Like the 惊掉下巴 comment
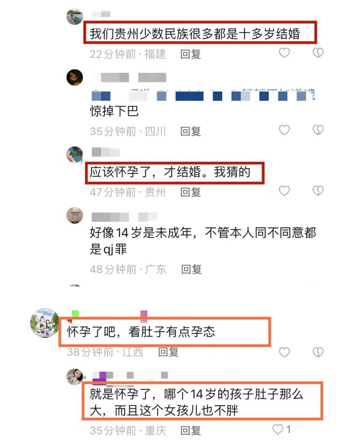Screen dimensions: 355x443 (284, 130)
